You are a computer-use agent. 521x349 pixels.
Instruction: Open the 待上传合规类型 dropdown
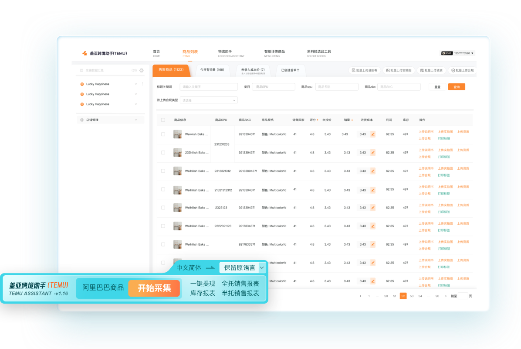pos(209,100)
